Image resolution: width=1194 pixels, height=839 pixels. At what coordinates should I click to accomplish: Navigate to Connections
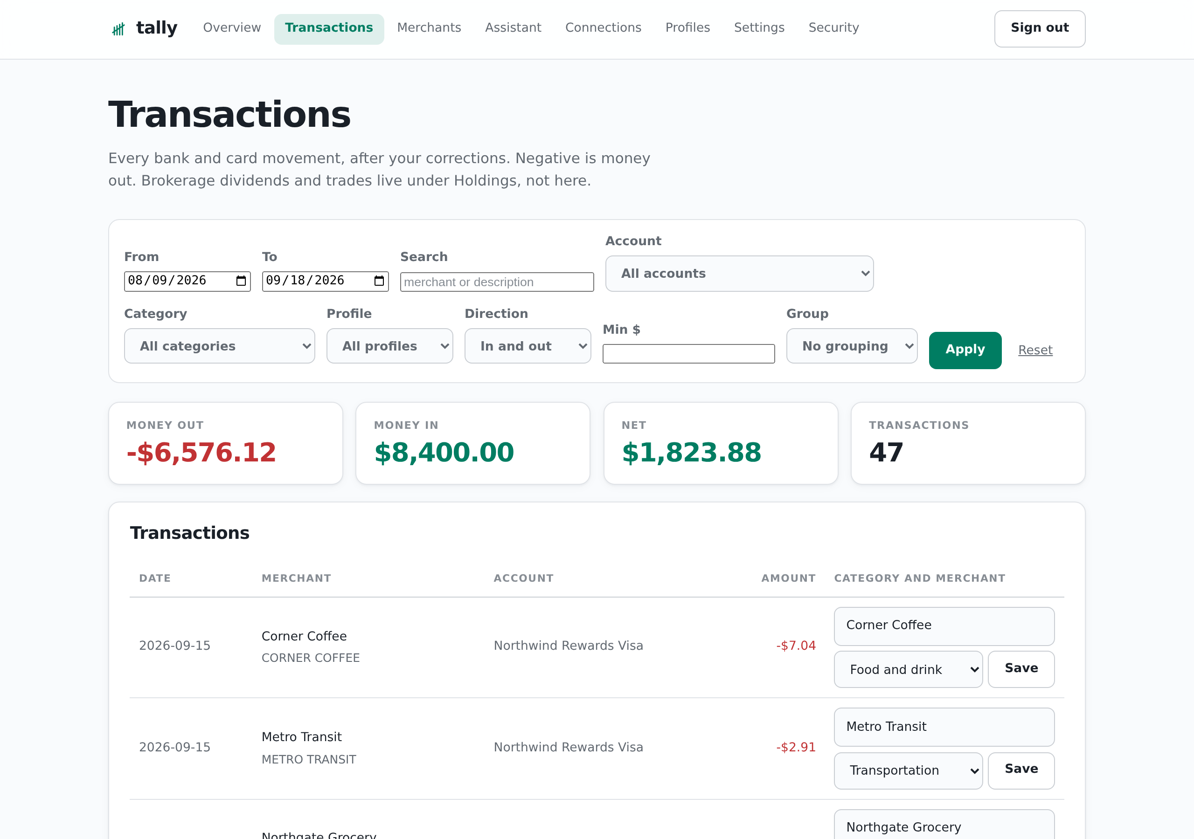pos(603,28)
